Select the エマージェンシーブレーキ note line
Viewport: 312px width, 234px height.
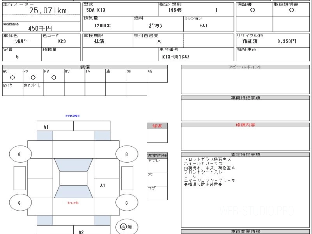[x=210, y=180]
